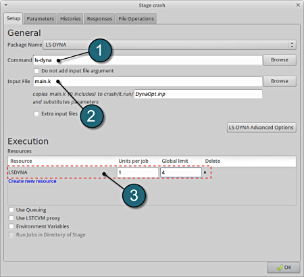The height and width of the screenshot is (277, 304).
Task: Click Global limit field for LSDYNA
Action: click(181, 172)
